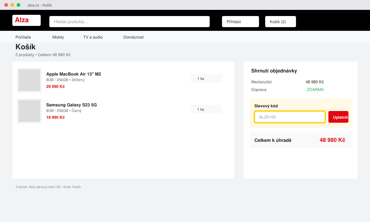Click the ALZA100 discount code field
The width and height of the screenshot is (370, 222).
click(x=290, y=117)
